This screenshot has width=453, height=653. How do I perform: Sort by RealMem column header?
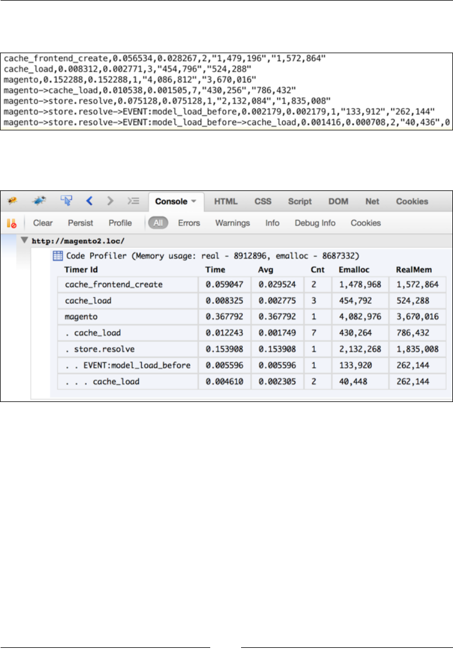[x=414, y=269]
